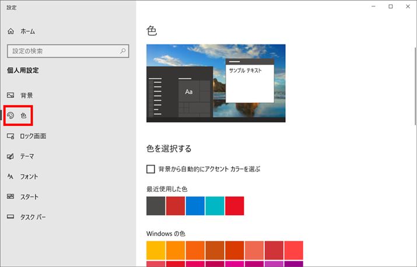Select the 背景 menu item
This screenshot has height=267, width=417.
tap(27, 95)
